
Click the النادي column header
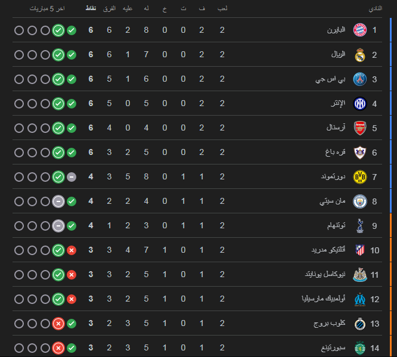pos(376,9)
